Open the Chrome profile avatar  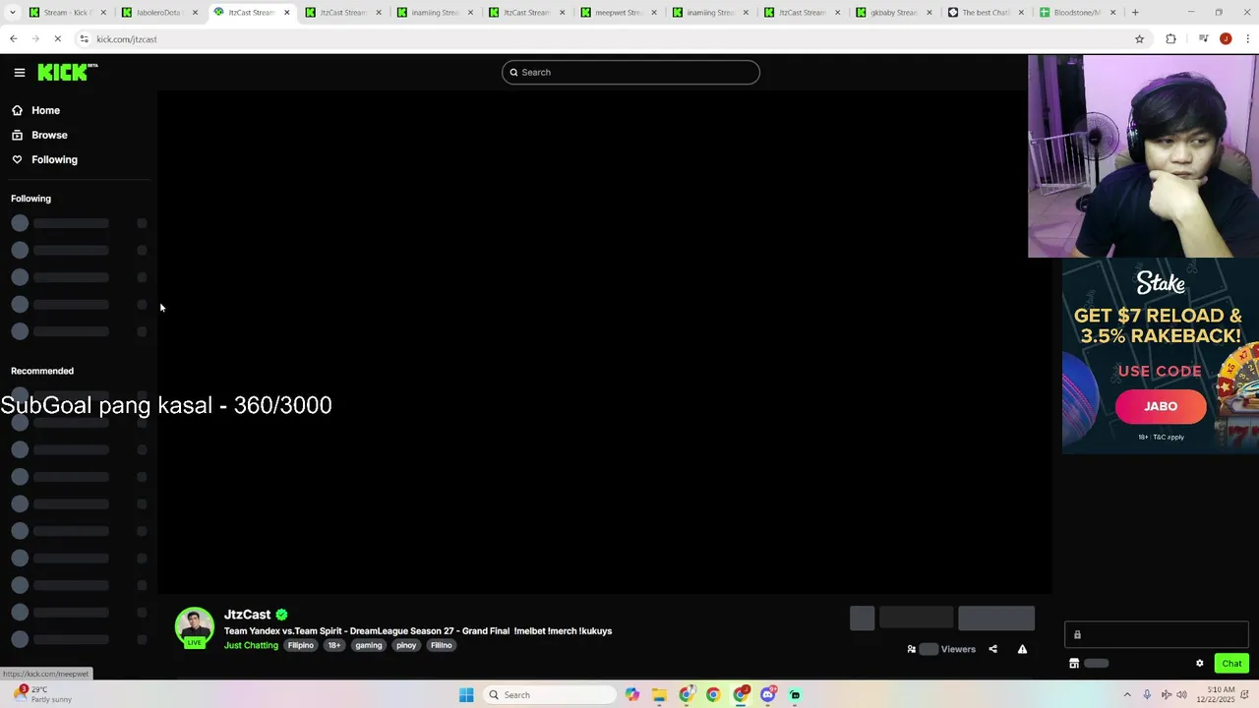click(x=1226, y=39)
